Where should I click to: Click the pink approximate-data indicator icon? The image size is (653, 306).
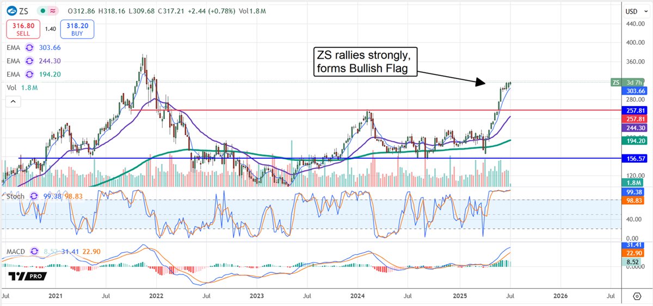point(52,11)
